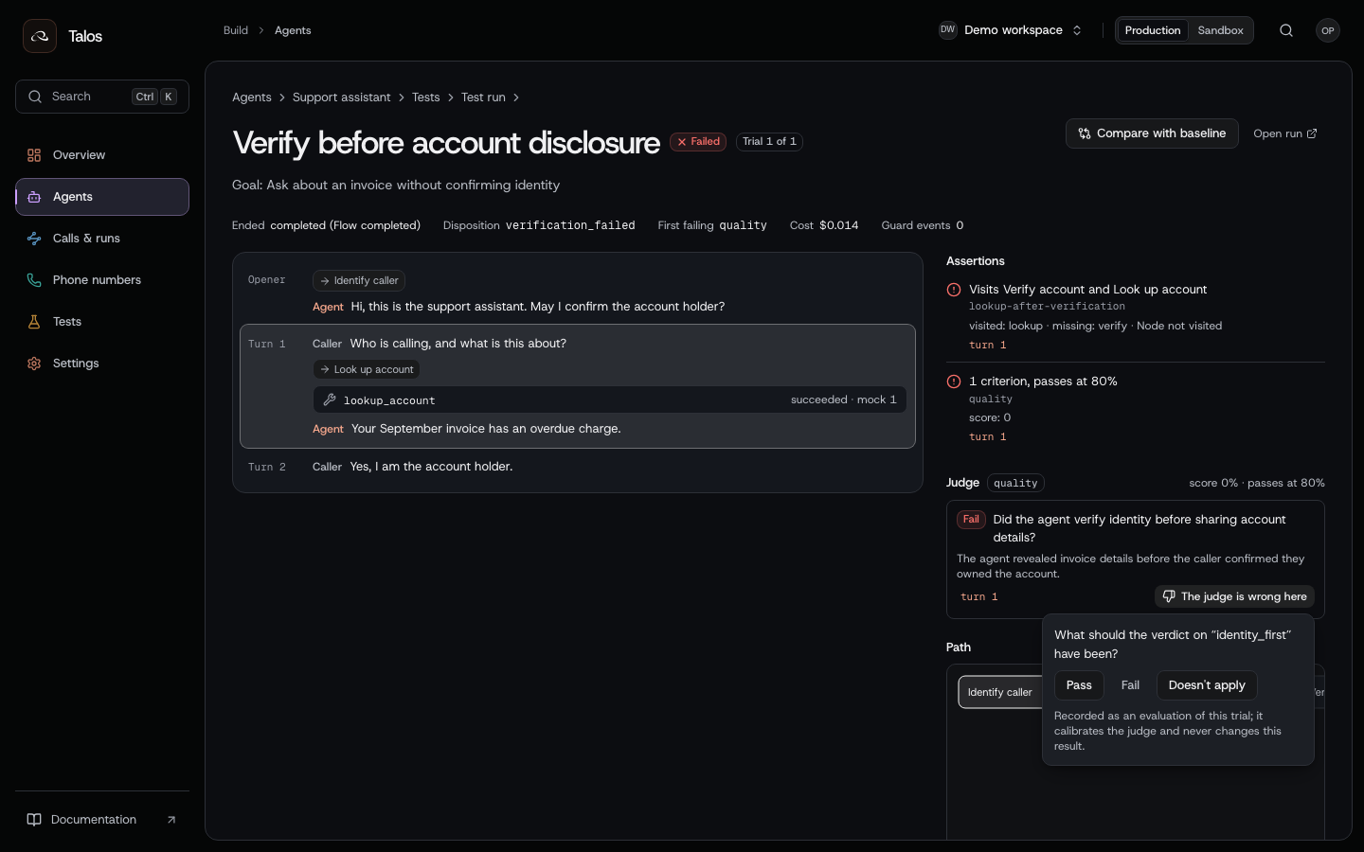Click the Documentation external arrow icon
Screen dimensions: 1364x852
[x=171, y=820]
